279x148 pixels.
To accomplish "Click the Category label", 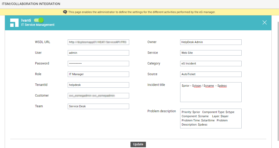I will click(x=154, y=63).
